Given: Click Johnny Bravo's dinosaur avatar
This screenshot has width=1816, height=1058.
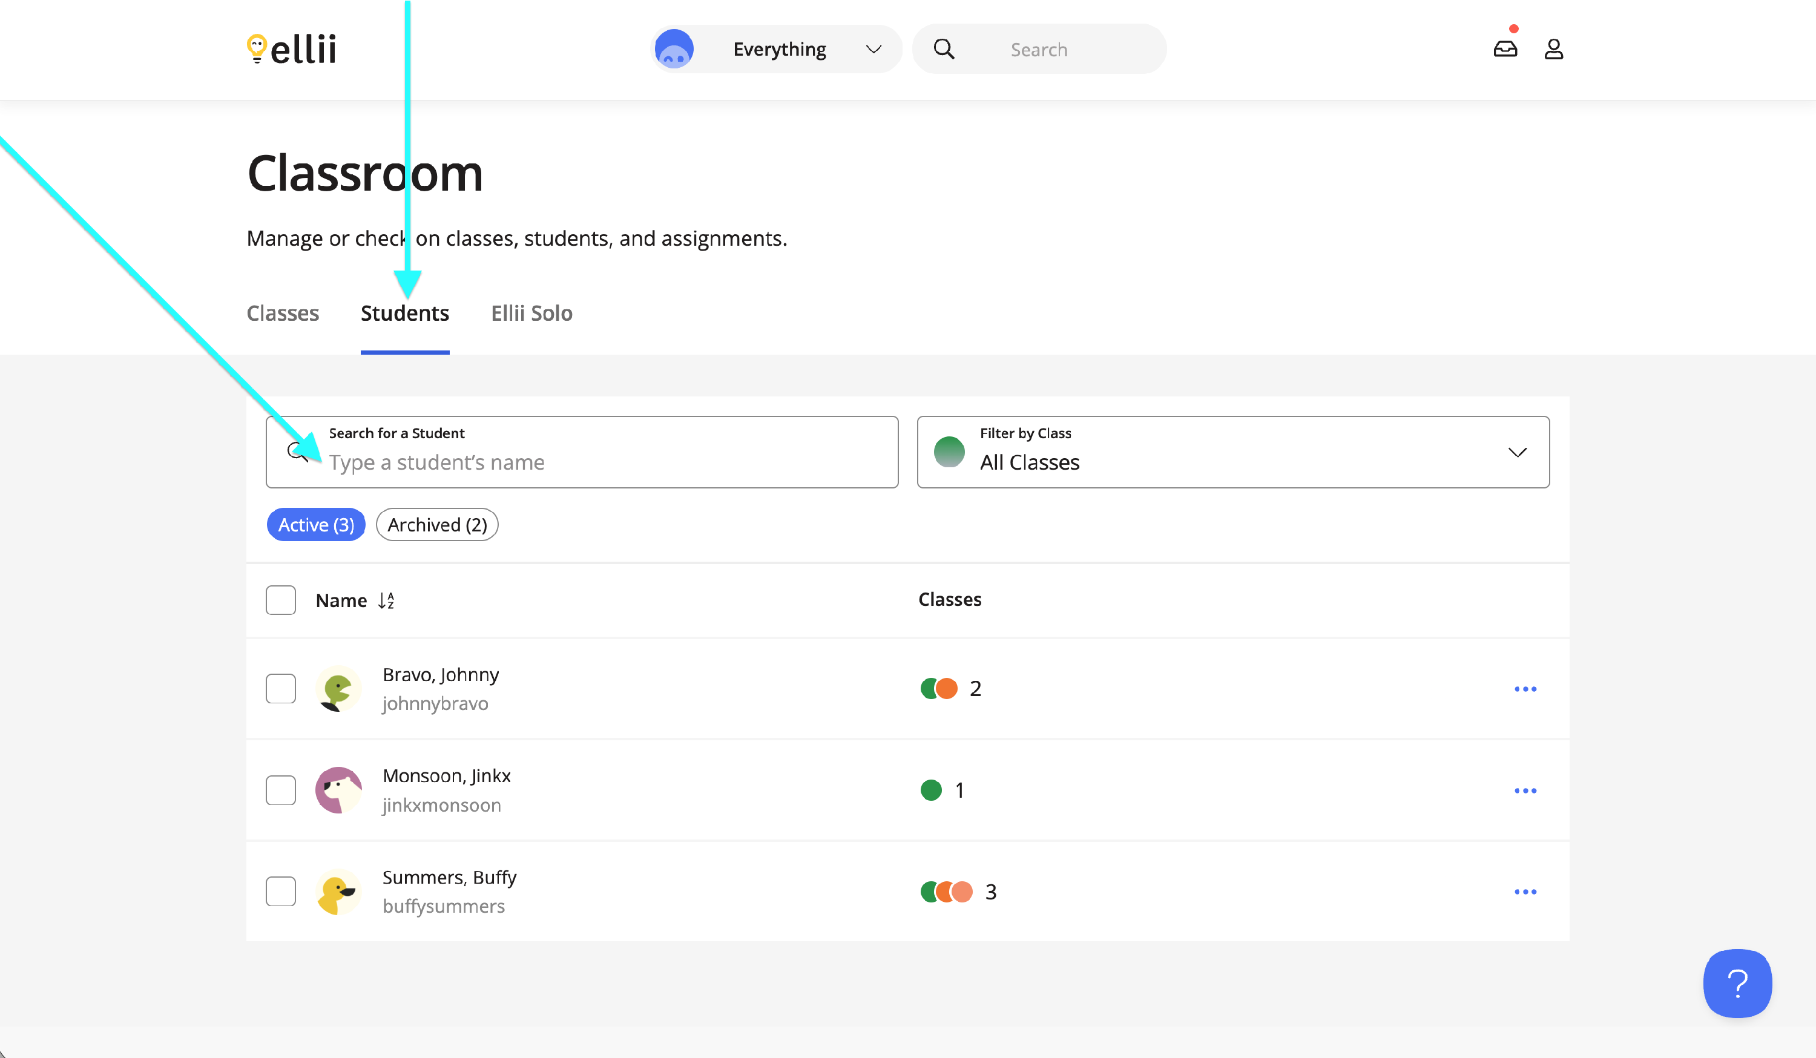Looking at the screenshot, I should 338,689.
